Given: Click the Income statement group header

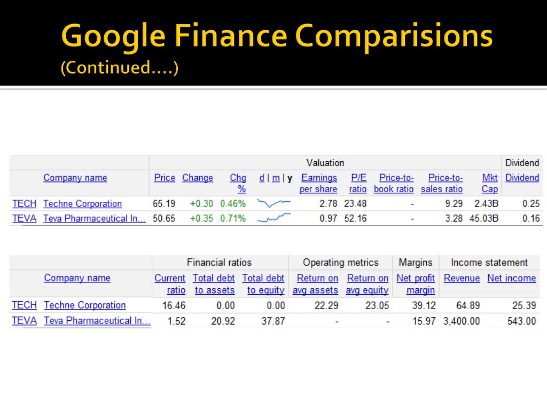Looking at the screenshot, I should point(489,263).
